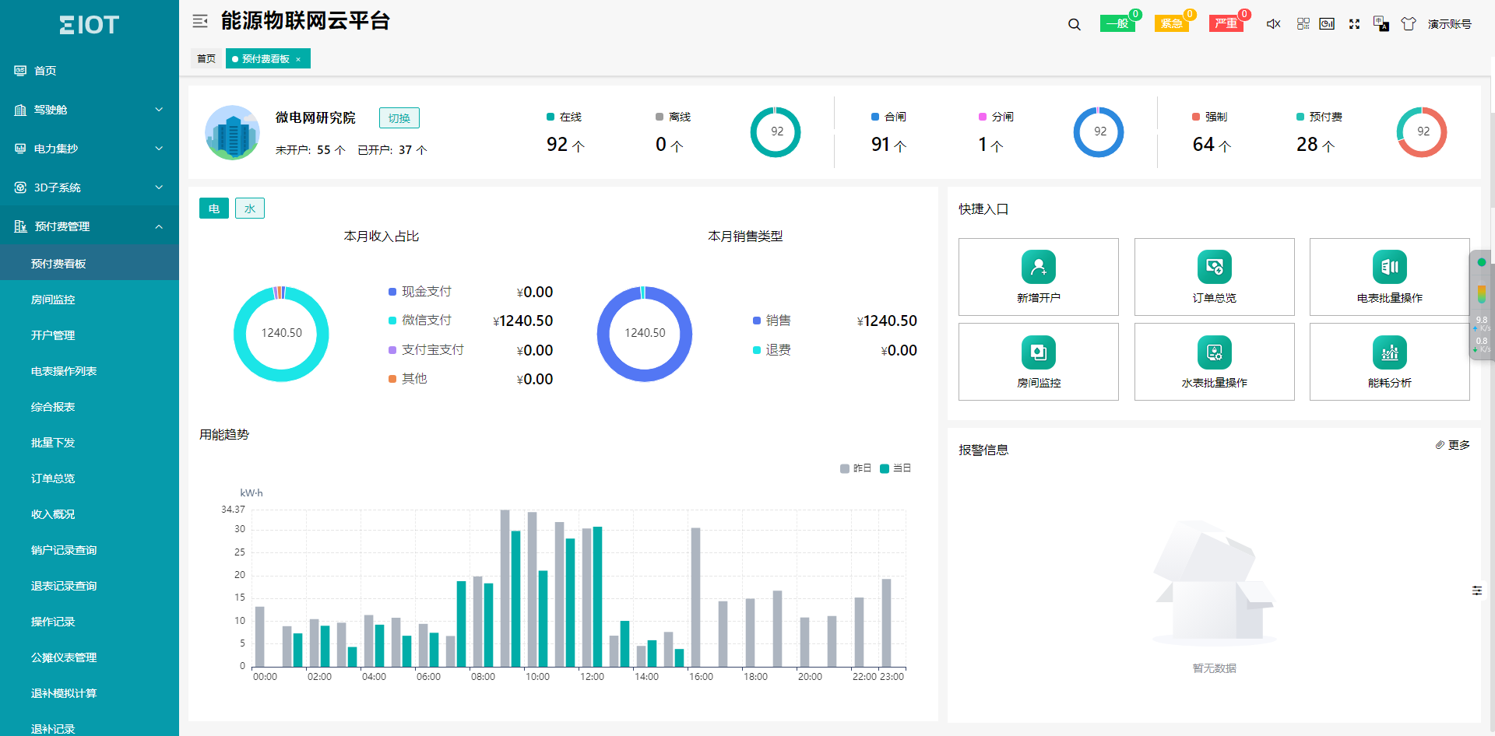Switch to 水 meter type
The image size is (1495, 736).
[x=250, y=209]
